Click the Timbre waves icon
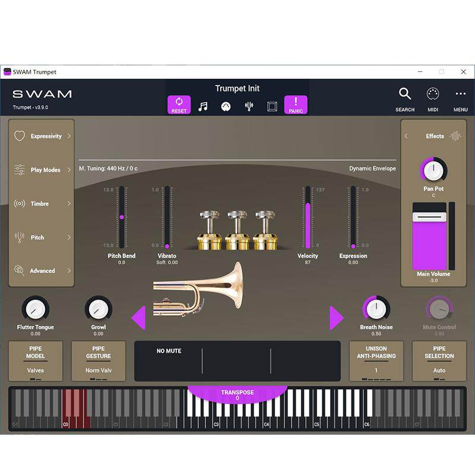 (x=20, y=203)
